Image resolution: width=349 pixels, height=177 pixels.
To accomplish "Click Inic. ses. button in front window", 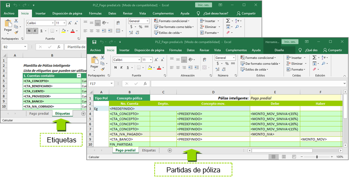I will [290, 42].
